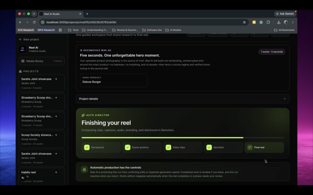Click the yellow extension icon in the toolbar
The height and width of the screenshot is (195, 313).
(254, 22)
